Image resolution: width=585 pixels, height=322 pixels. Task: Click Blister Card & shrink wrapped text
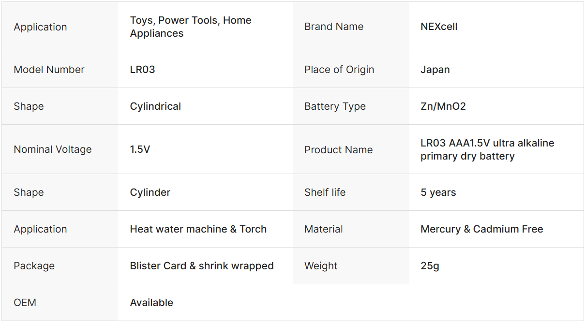(x=202, y=266)
